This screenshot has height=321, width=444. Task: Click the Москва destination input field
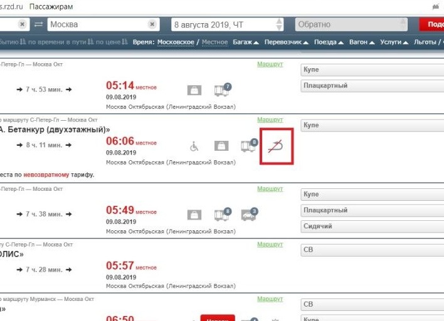click(103, 24)
